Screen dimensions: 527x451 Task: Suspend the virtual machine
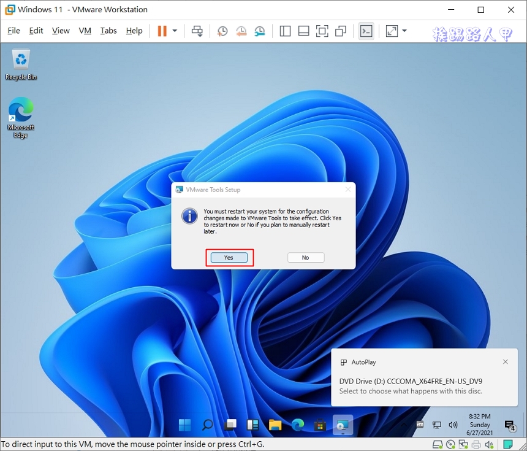click(162, 30)
